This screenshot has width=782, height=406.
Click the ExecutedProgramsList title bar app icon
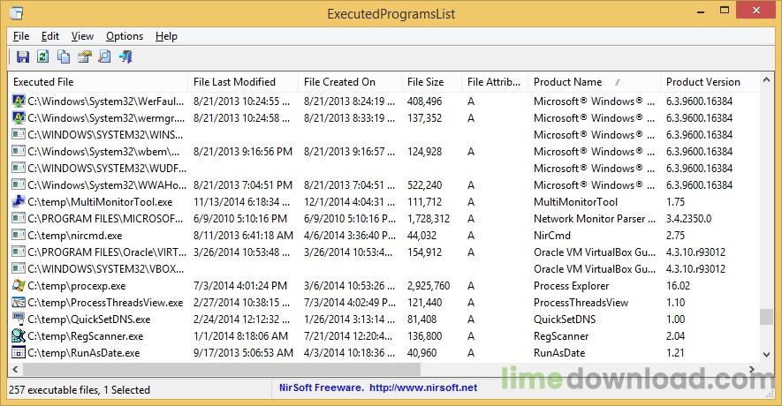[x=17, y=13]
